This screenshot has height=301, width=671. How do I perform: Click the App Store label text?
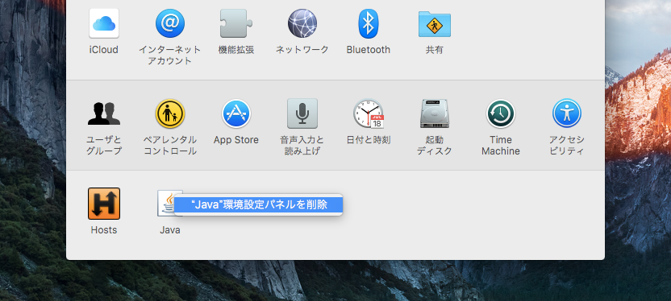(x=236, y=140)
